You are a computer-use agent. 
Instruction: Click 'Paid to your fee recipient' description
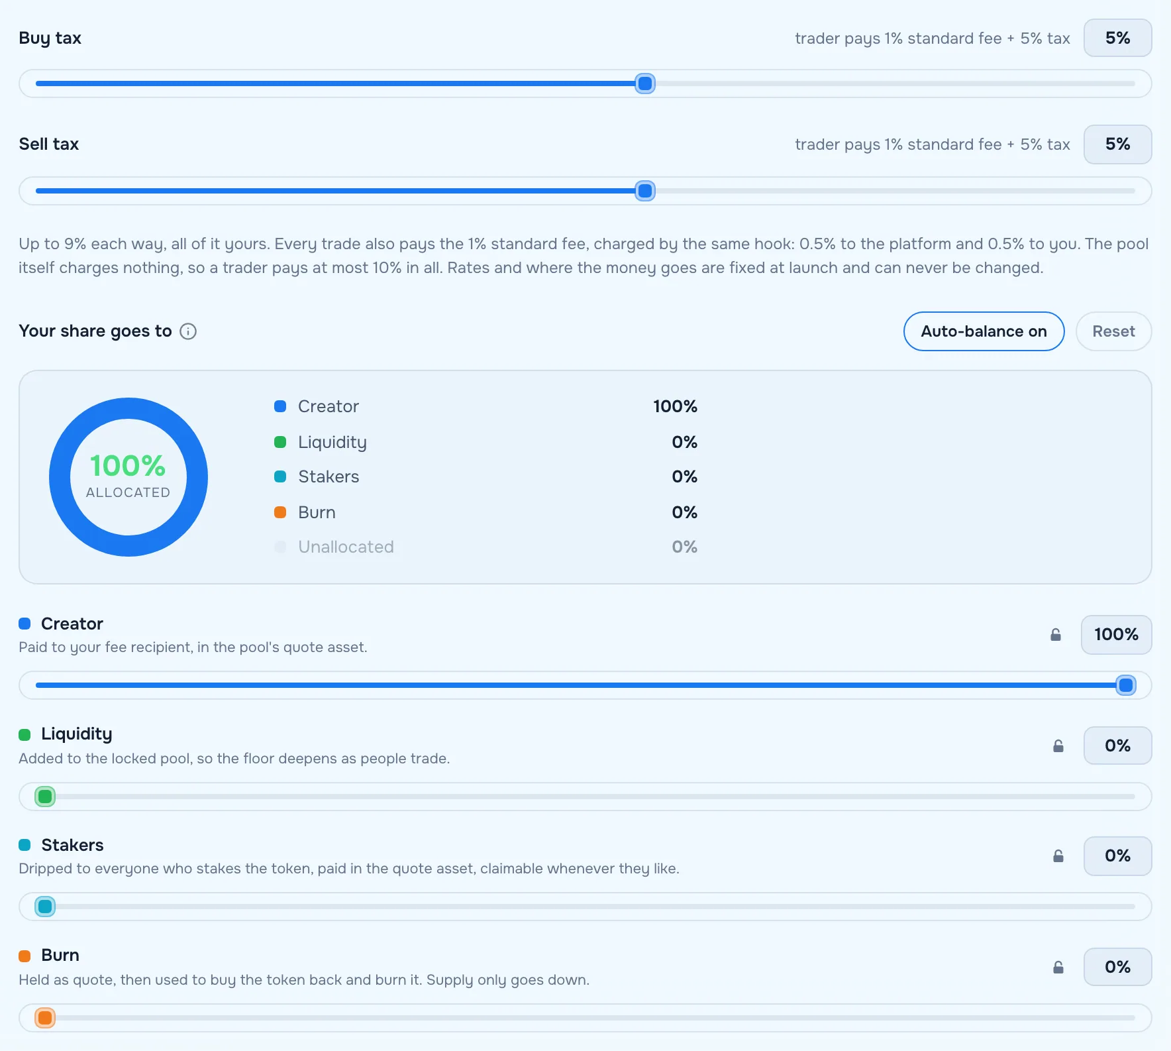(x=193, y=647)
